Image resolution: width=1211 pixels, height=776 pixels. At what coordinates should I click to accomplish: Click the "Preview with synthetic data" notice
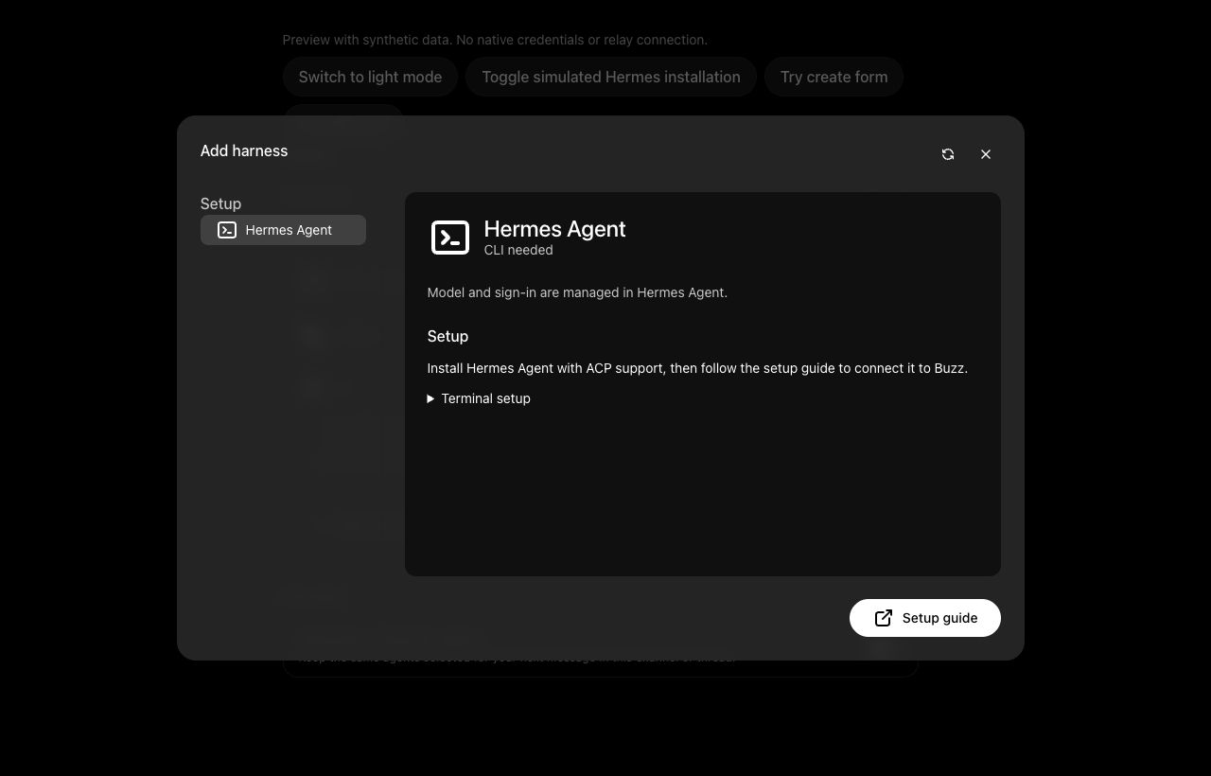[495, 40]
